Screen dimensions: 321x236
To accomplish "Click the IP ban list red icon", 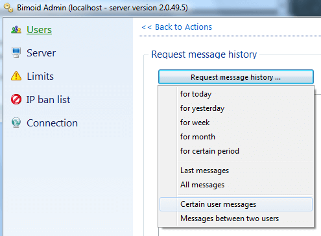I will 16,99.
